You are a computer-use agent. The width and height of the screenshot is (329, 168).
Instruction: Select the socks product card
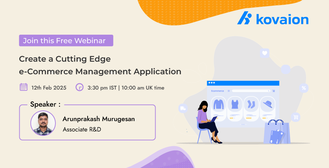250,108
